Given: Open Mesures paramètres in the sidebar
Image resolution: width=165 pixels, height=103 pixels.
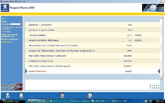Looking at the screenshot, I should 10,39.
